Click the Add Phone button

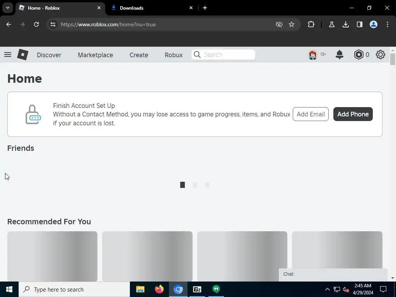353,114
